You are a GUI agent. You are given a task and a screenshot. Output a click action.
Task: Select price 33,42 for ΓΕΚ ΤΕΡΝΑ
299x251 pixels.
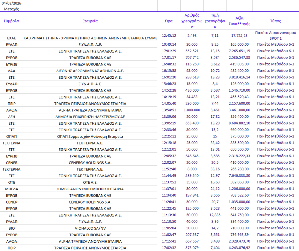pyautogui.click(x=215, y=143)
